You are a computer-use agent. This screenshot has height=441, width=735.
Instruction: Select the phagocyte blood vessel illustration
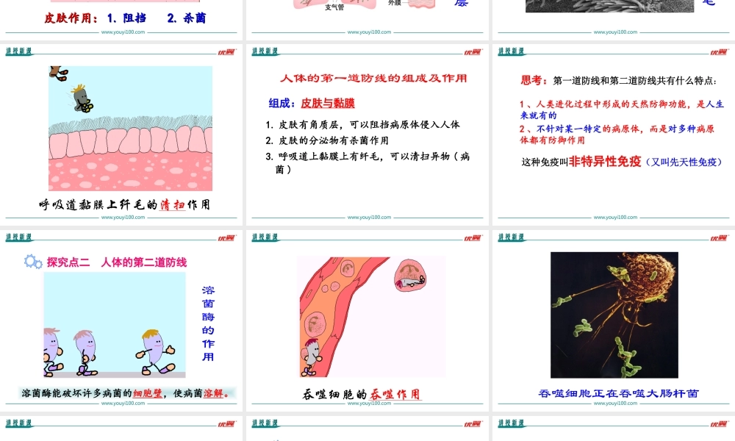point(371,316)
